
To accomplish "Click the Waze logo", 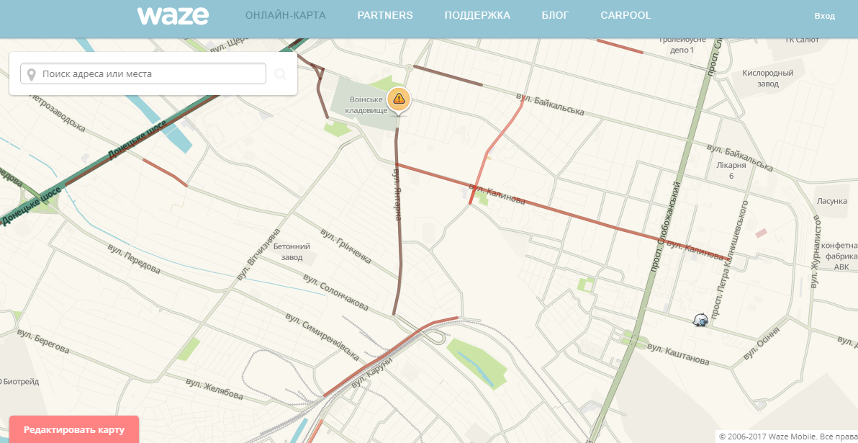I will click(x=173, y=15).
